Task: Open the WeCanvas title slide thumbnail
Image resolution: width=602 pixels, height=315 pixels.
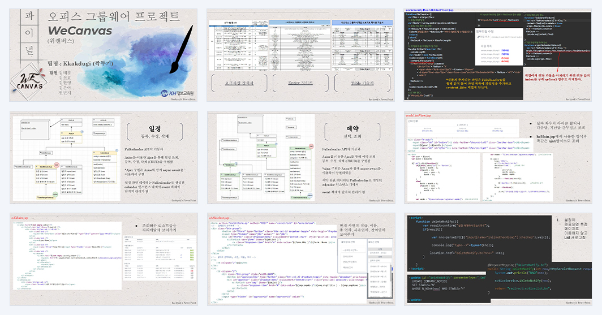Action: [x=104, y=55]
